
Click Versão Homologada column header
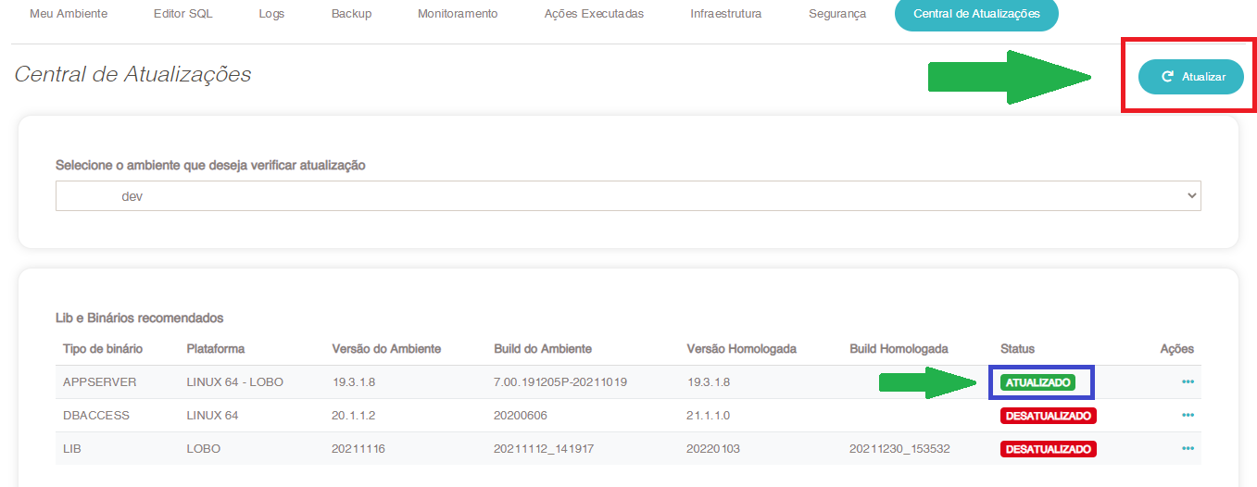pos(742,349)
